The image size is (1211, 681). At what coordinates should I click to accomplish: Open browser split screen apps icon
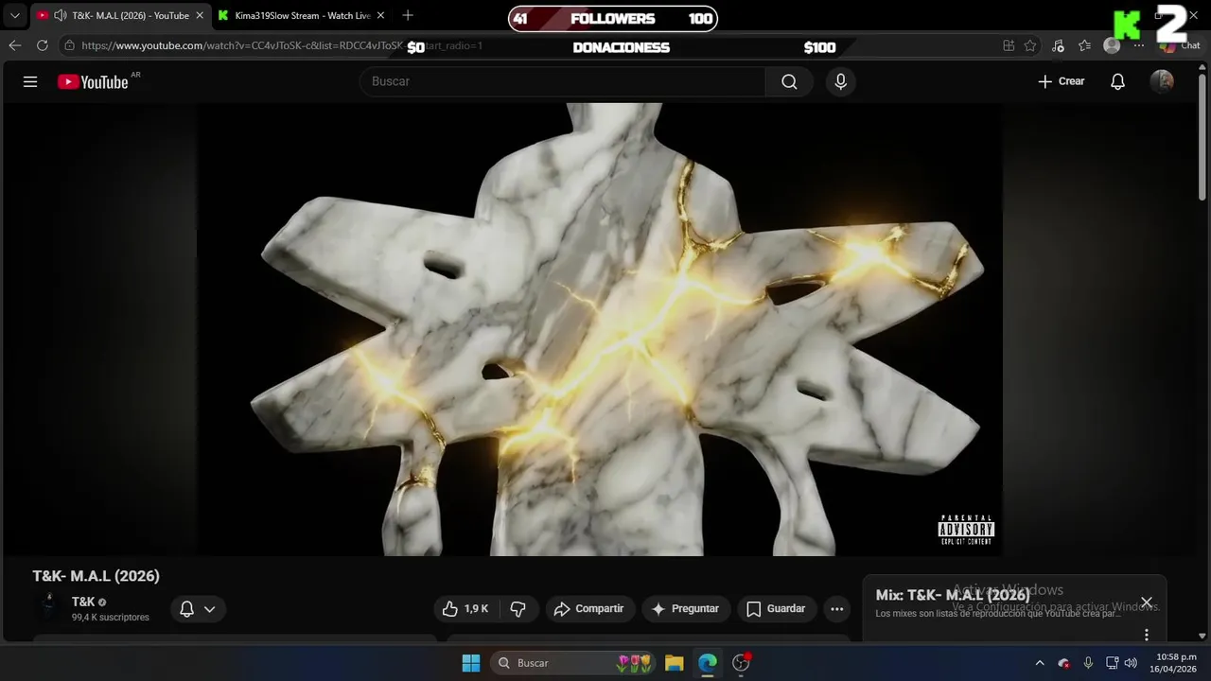[x=1009, y=45]
